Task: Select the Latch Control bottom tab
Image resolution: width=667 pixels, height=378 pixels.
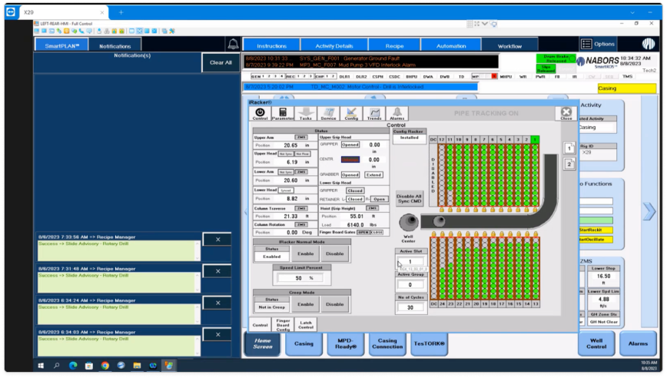Action: [x=306, y=325]
